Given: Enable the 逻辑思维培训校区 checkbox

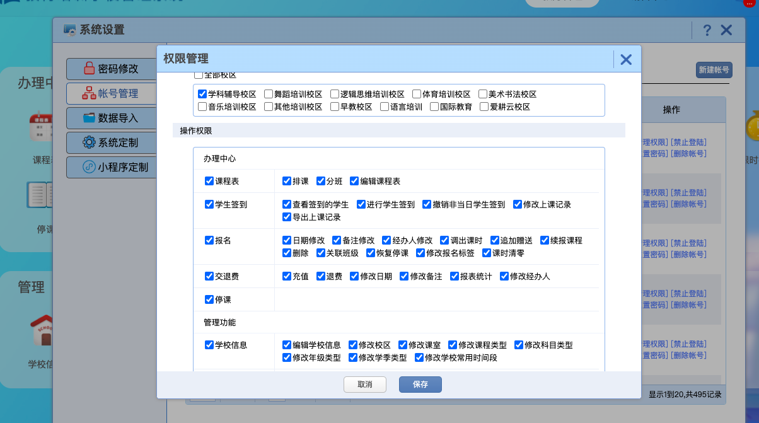Looking at the screenshot, I should (x=335, y=94).
